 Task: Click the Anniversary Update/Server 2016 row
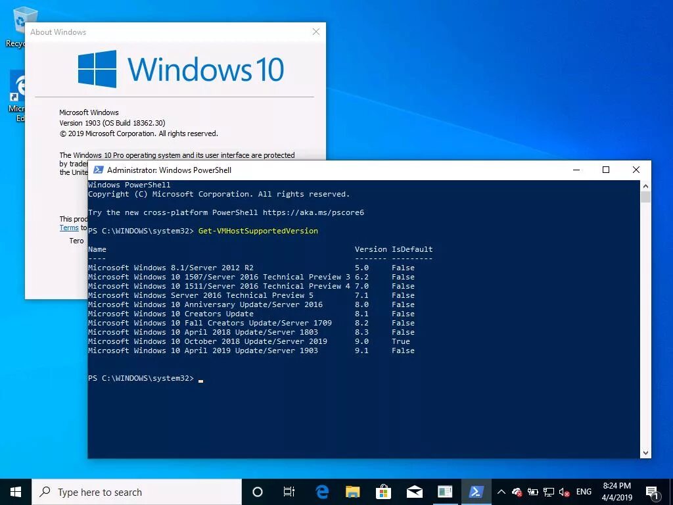[x=252, y=304]
